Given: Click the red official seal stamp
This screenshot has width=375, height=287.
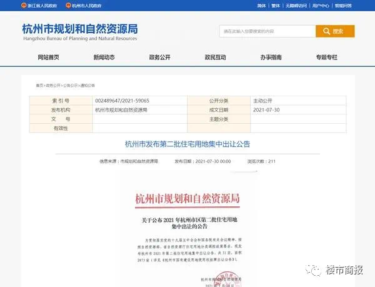Looking at the screenshot, I should point(226,279).
